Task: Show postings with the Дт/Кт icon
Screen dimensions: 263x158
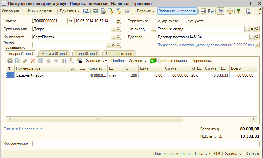Action: click(239, 11)
